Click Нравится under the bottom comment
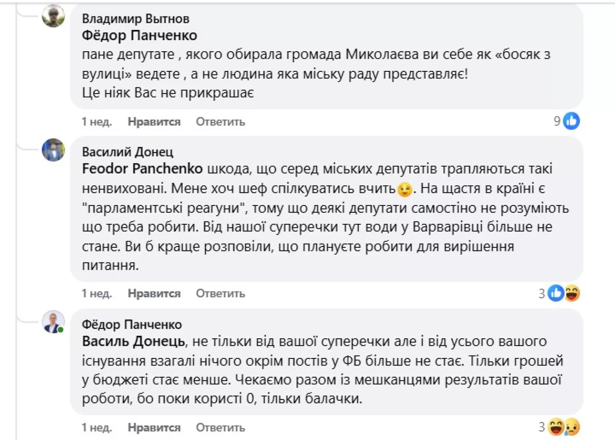615x440 pixels. 154,427
